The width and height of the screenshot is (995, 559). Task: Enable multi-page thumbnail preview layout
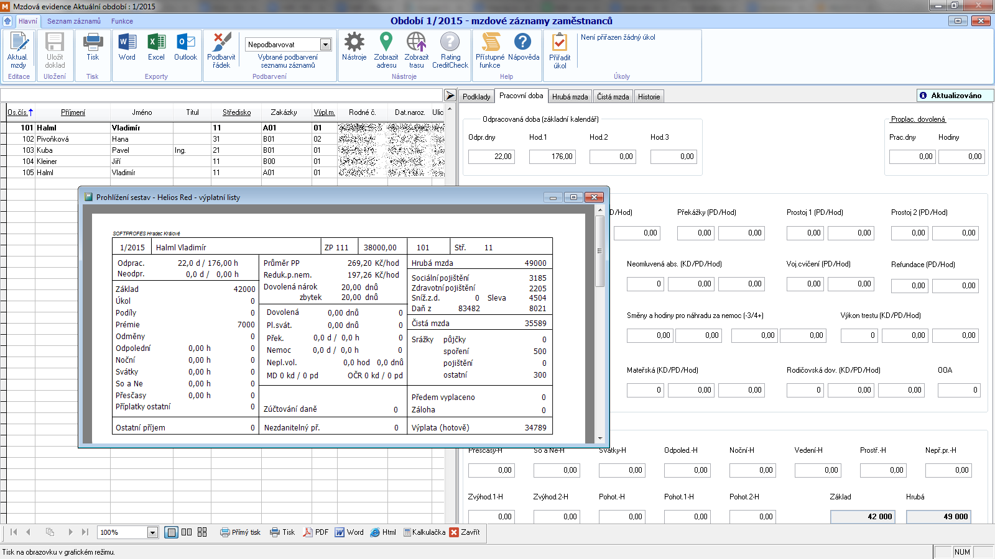tap(202, 532)
